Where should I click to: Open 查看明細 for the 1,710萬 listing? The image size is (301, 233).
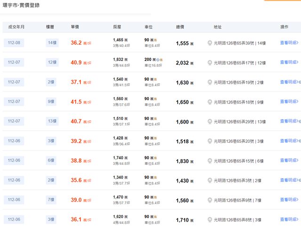(x=289, y=219)
